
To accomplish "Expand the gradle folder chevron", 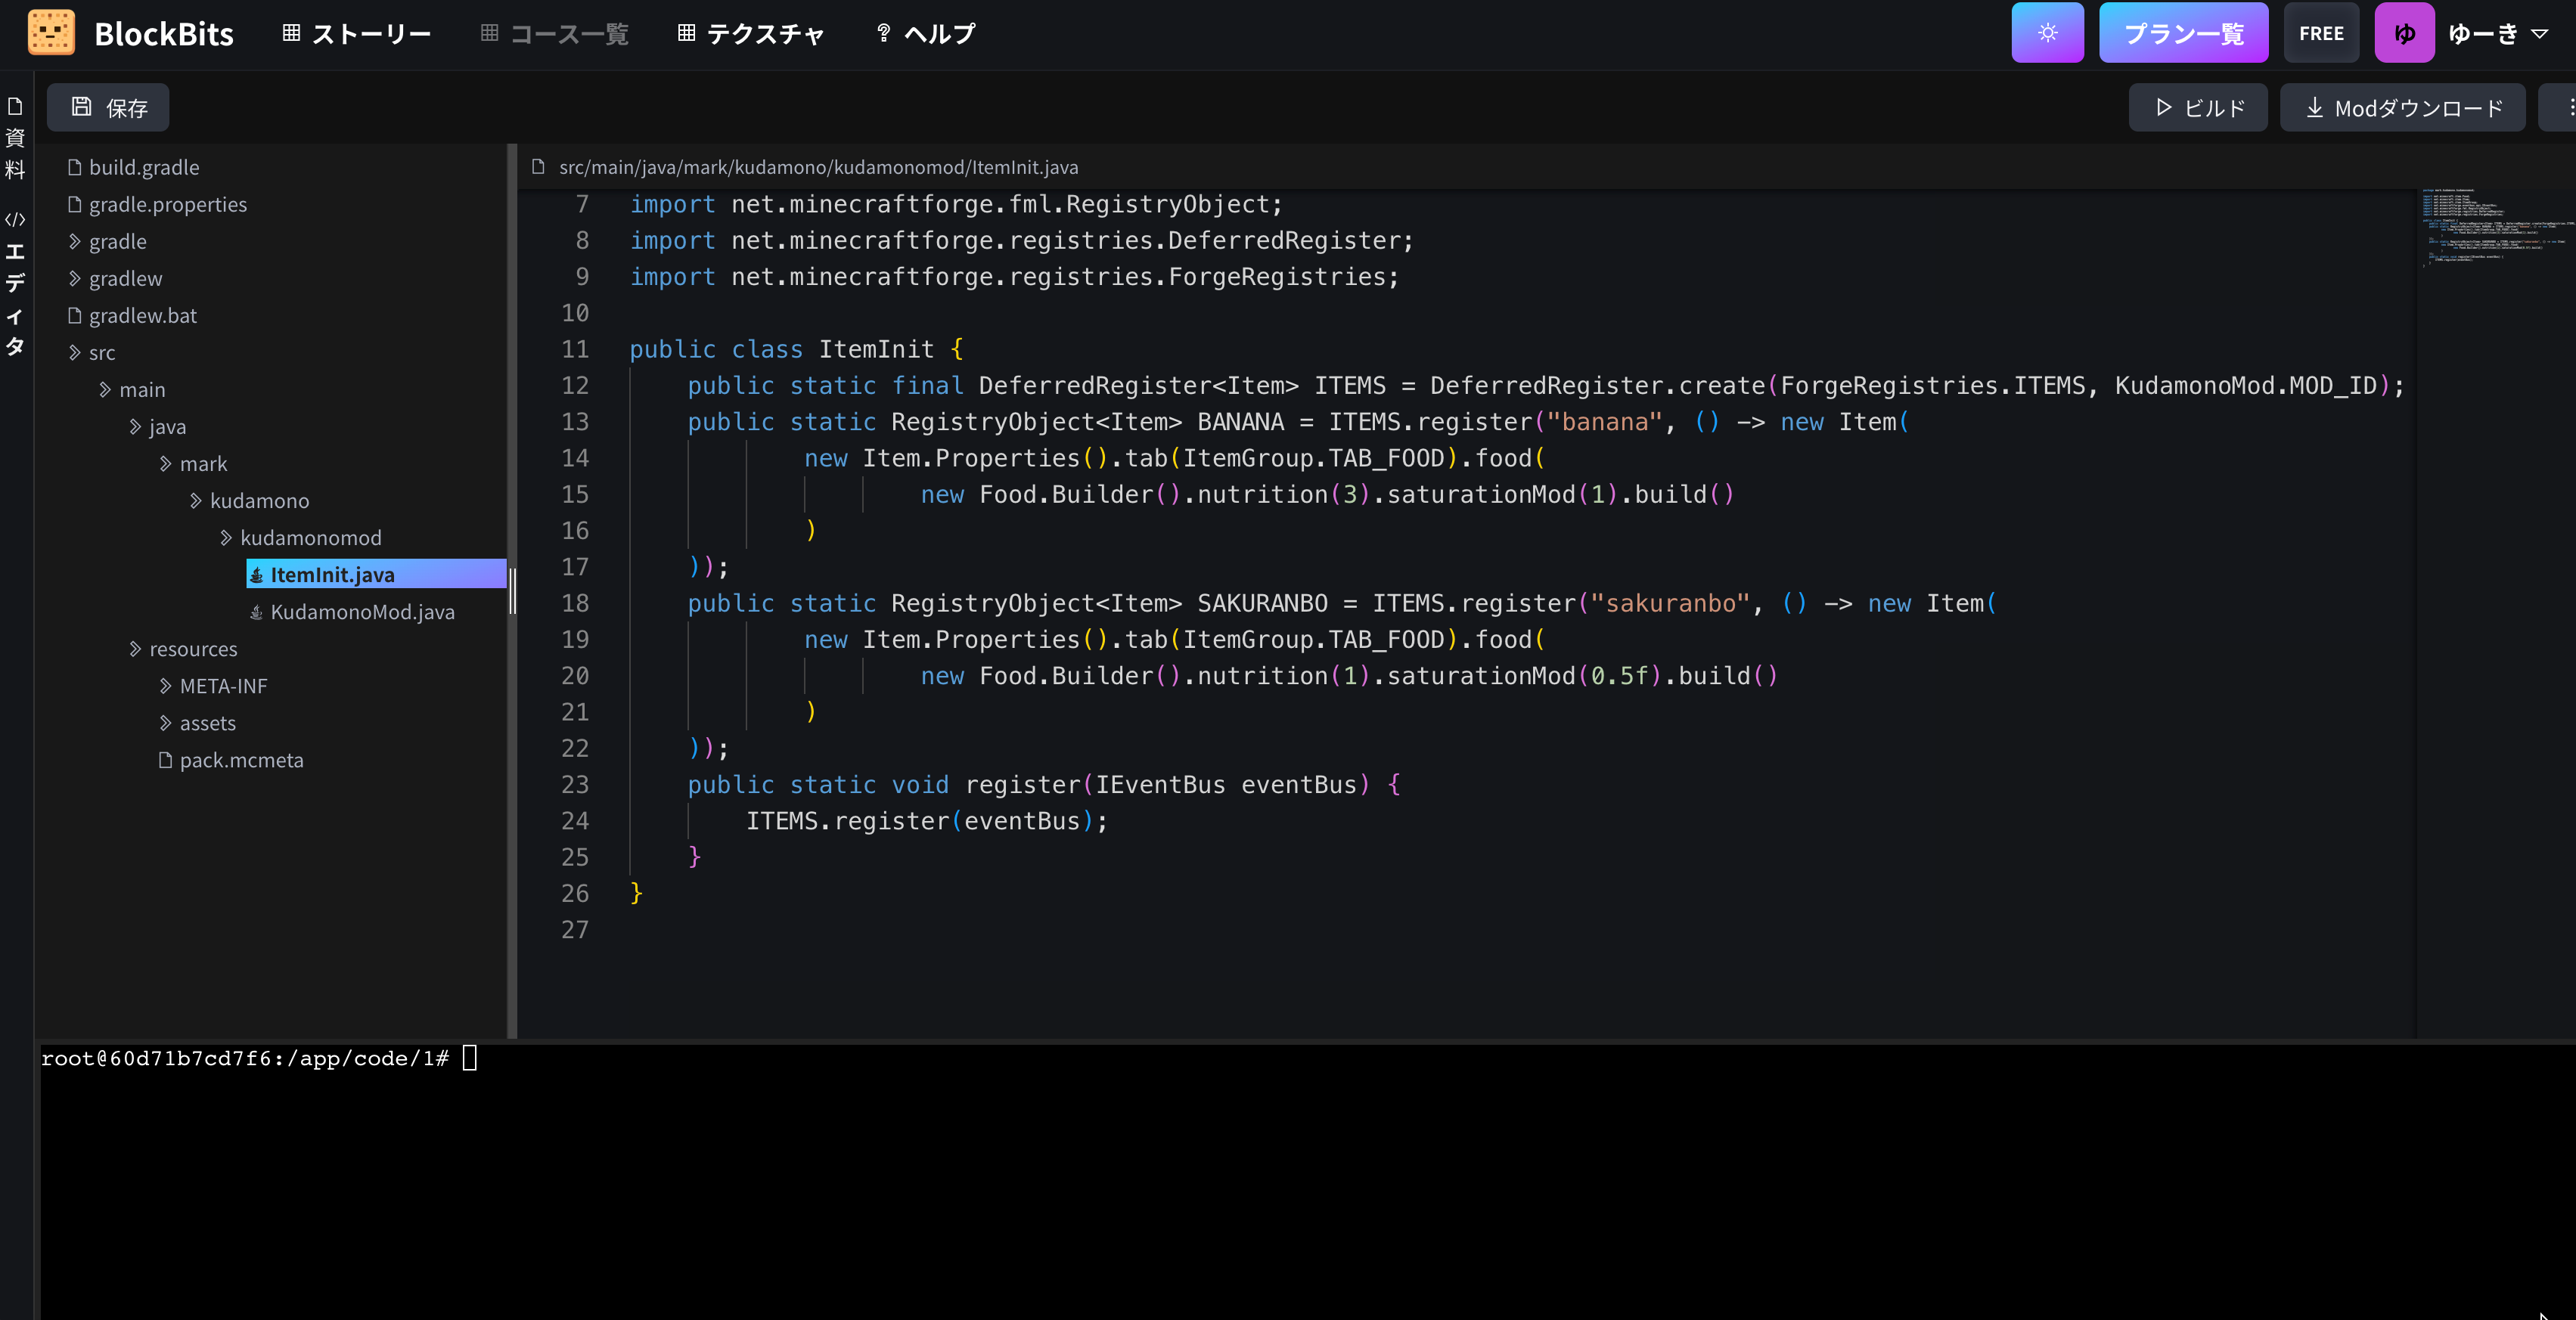I will click(x=74, y=241).
